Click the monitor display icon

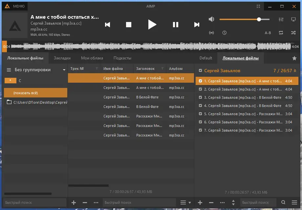293,19
